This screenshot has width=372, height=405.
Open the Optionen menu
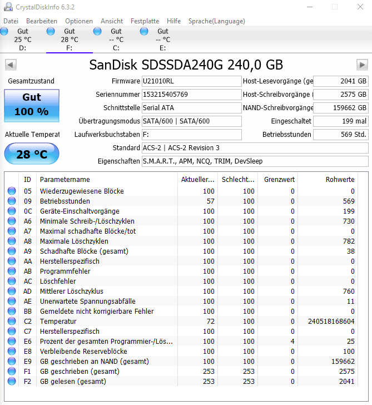click(79, 21)
